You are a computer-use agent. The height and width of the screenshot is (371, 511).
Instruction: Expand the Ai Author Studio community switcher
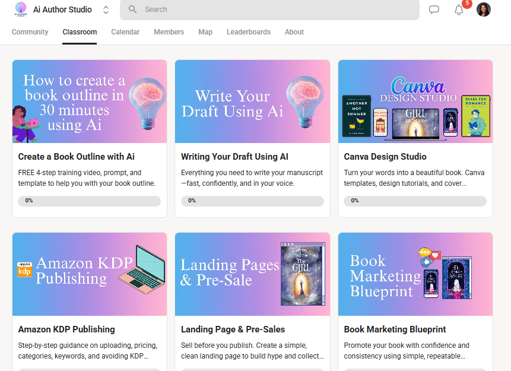click(x=106, y=9)
